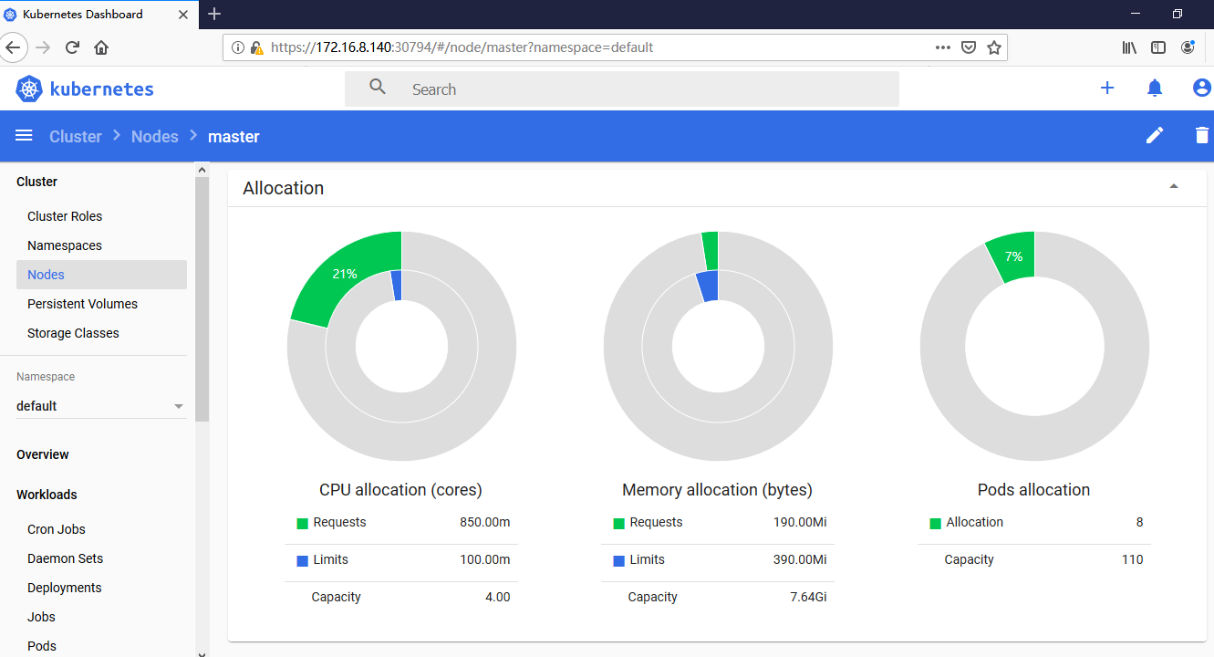Click the sidebar scrollbar down arrow
This screenshot has width=1214, height=657.
202,652
